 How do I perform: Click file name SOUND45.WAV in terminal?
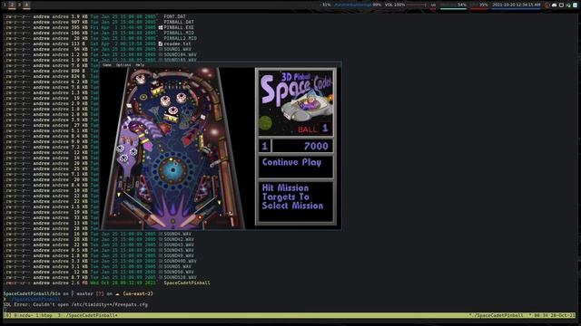[x=179, y=250]
